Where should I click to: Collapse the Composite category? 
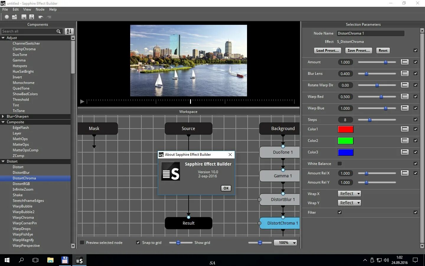click(x=3, y=122)
